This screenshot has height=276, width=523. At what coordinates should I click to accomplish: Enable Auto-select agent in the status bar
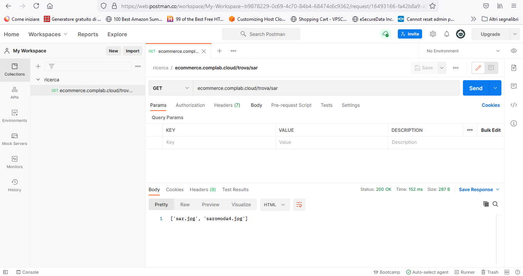pos(427,272)
